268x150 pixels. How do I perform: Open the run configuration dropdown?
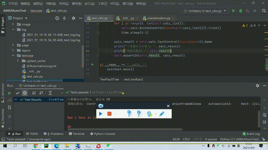225,11
